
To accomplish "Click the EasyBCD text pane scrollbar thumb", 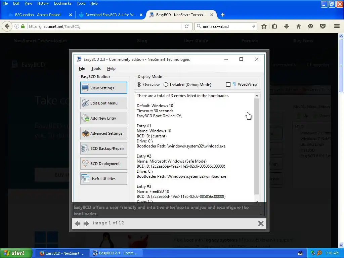I will (x=257, y=146).
